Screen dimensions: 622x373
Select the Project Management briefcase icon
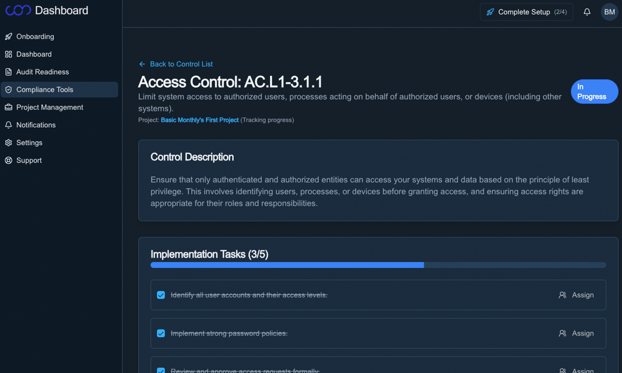(x=9, y=107)
